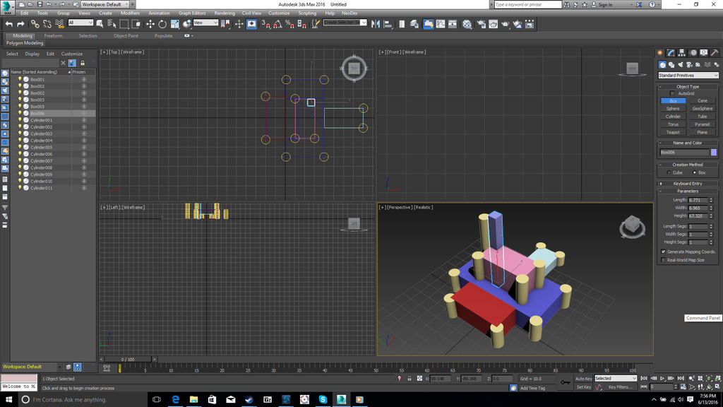Viewport: 723px width, 407px height.
Task: Switch to the Modify command panel tab
Action: click(x=671, y=52)
